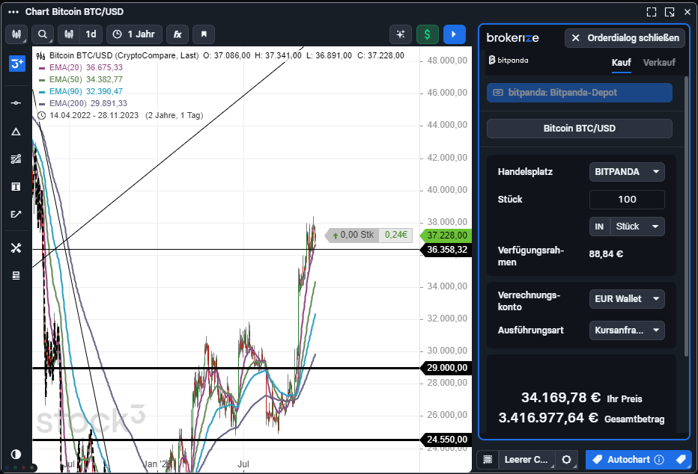
Task: Open the Handelsplatz BITPANDA dropdown
Action: [627, 172]
